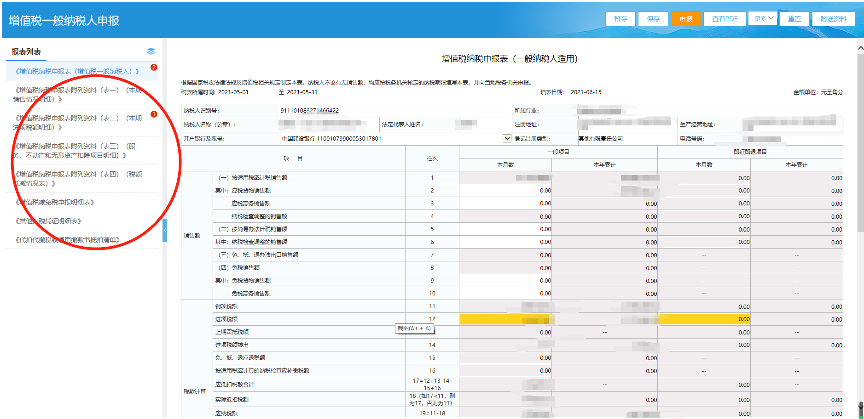Click the 保存 button

653,19
